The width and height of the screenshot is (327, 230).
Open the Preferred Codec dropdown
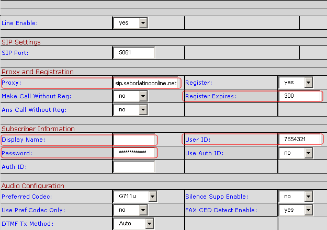(x=135, y=197)
